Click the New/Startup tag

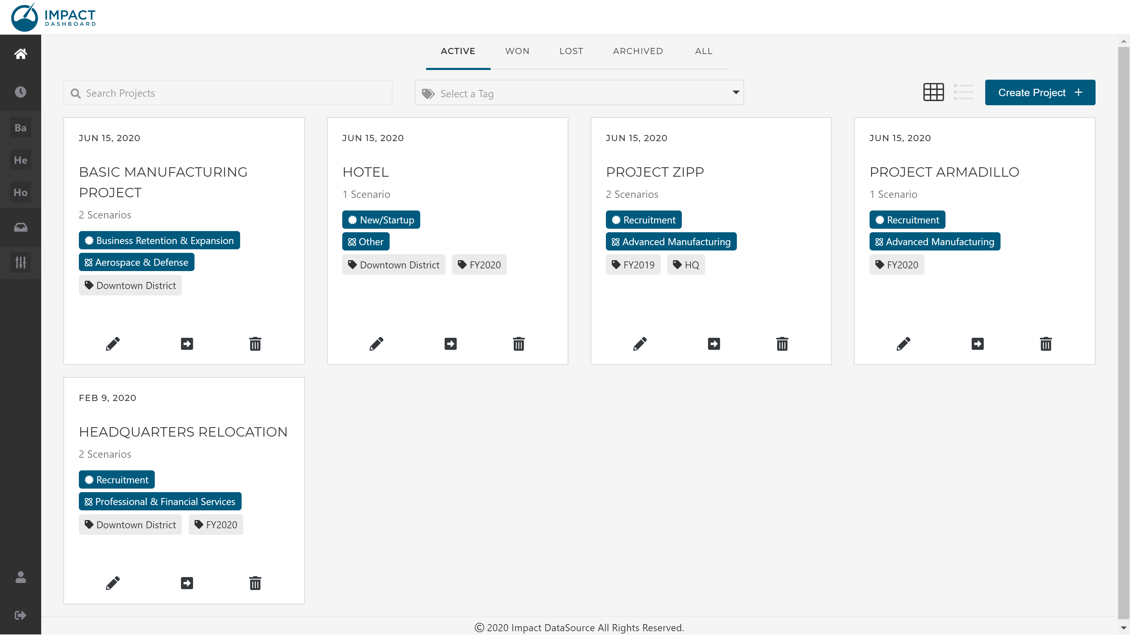(381, 220)
